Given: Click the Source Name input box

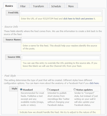Looking at the screenshot, I should [61, 40].
